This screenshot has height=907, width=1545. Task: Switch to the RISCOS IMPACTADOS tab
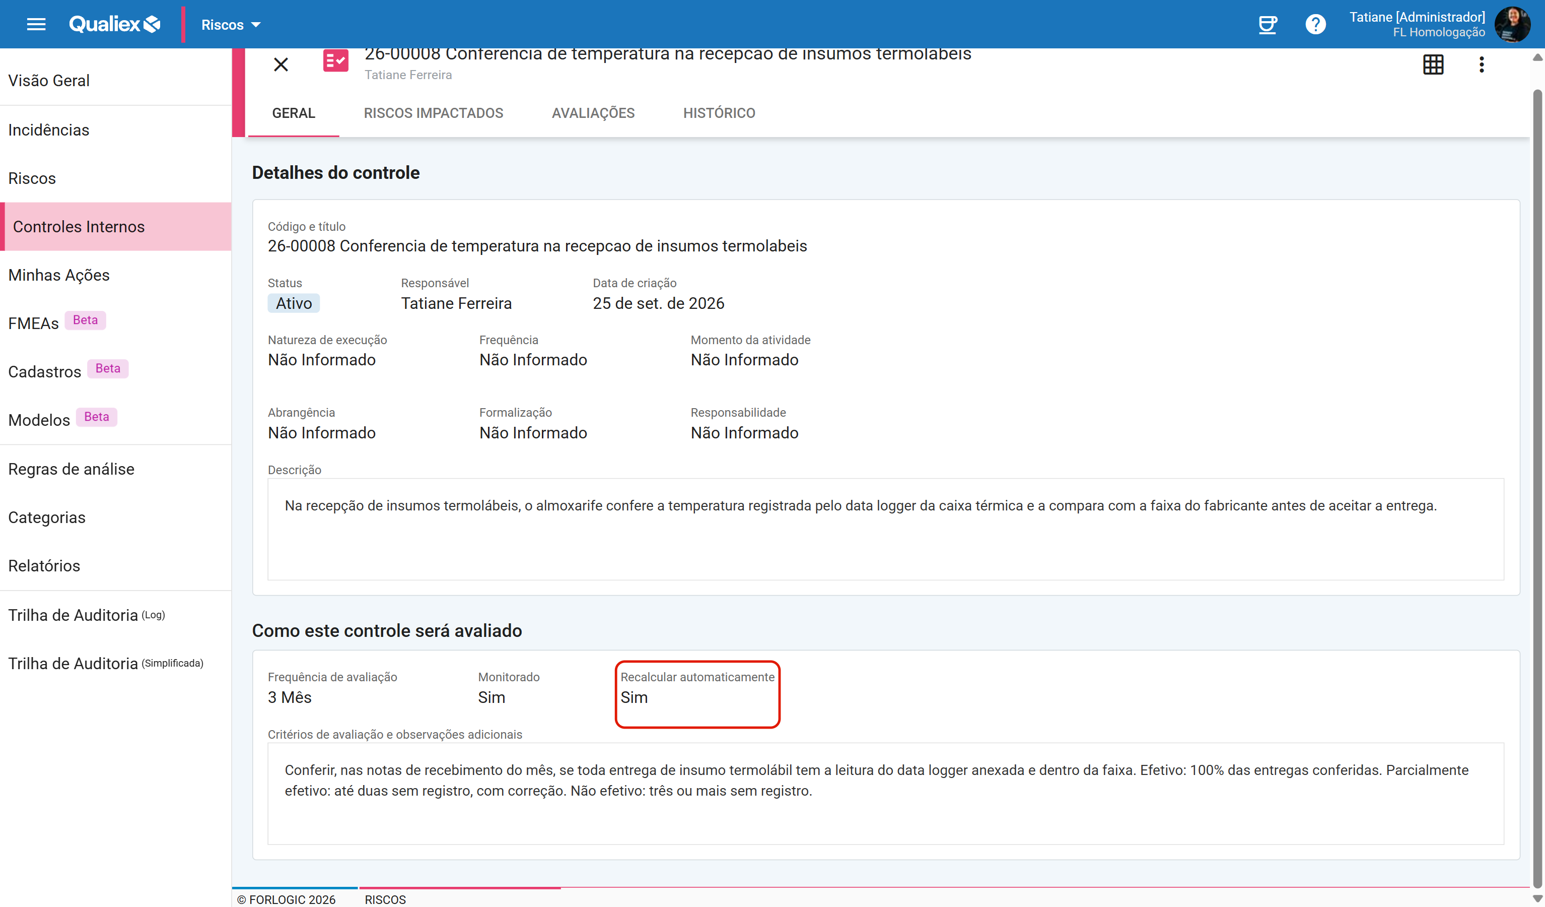(434, 113)
